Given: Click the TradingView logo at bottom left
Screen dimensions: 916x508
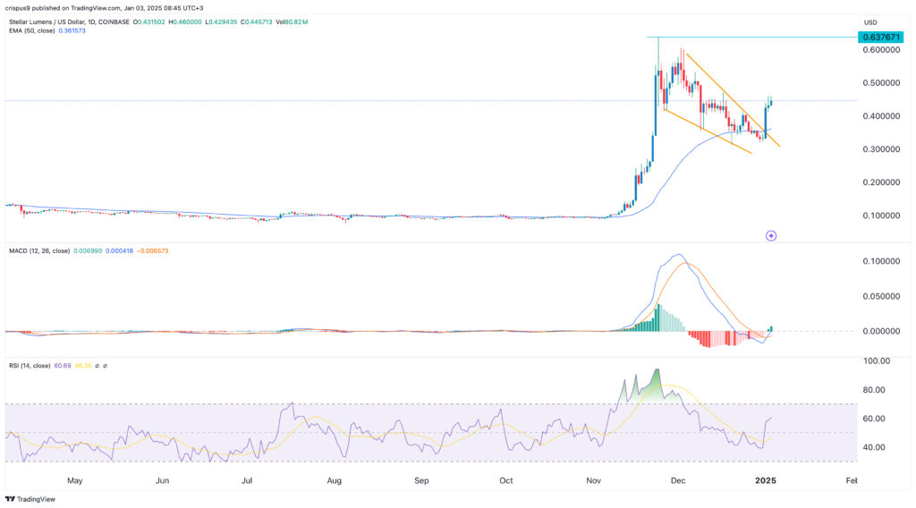Looking at the screenshot, I should coord(30,499).
